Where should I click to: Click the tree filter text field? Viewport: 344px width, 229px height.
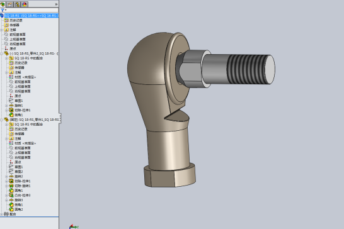(33, 10)
